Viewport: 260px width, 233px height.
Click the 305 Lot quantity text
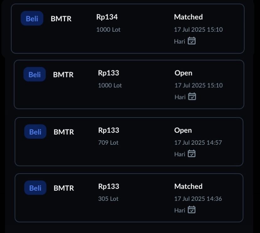click(108, 199)
